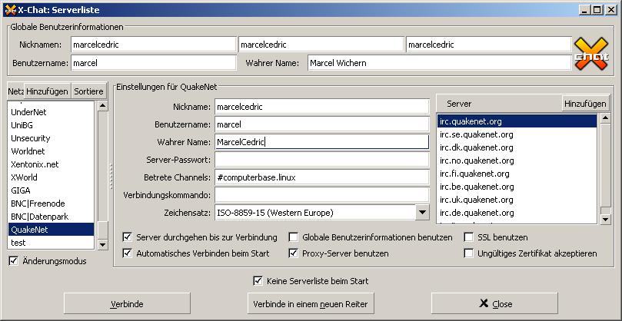Select QuakeNet in the network list
The height and width of the screenshot is (321, 622).
(x=52, y=230)
